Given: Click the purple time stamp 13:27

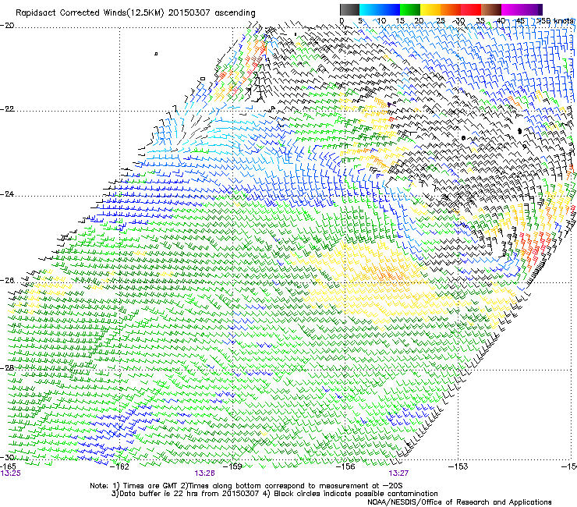Looking at the screenshot, I should pyautogui.click(x=398, y=473).
